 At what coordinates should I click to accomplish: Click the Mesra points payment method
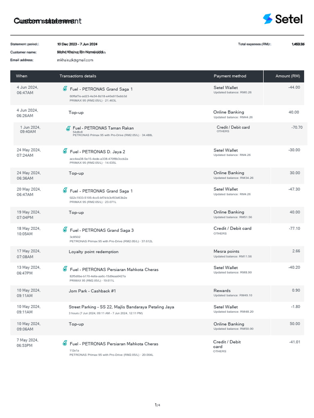click(x=227, y=251)
